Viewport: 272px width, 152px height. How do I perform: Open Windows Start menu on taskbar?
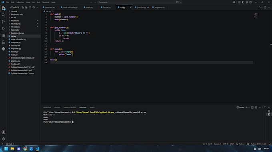point(6,149)
